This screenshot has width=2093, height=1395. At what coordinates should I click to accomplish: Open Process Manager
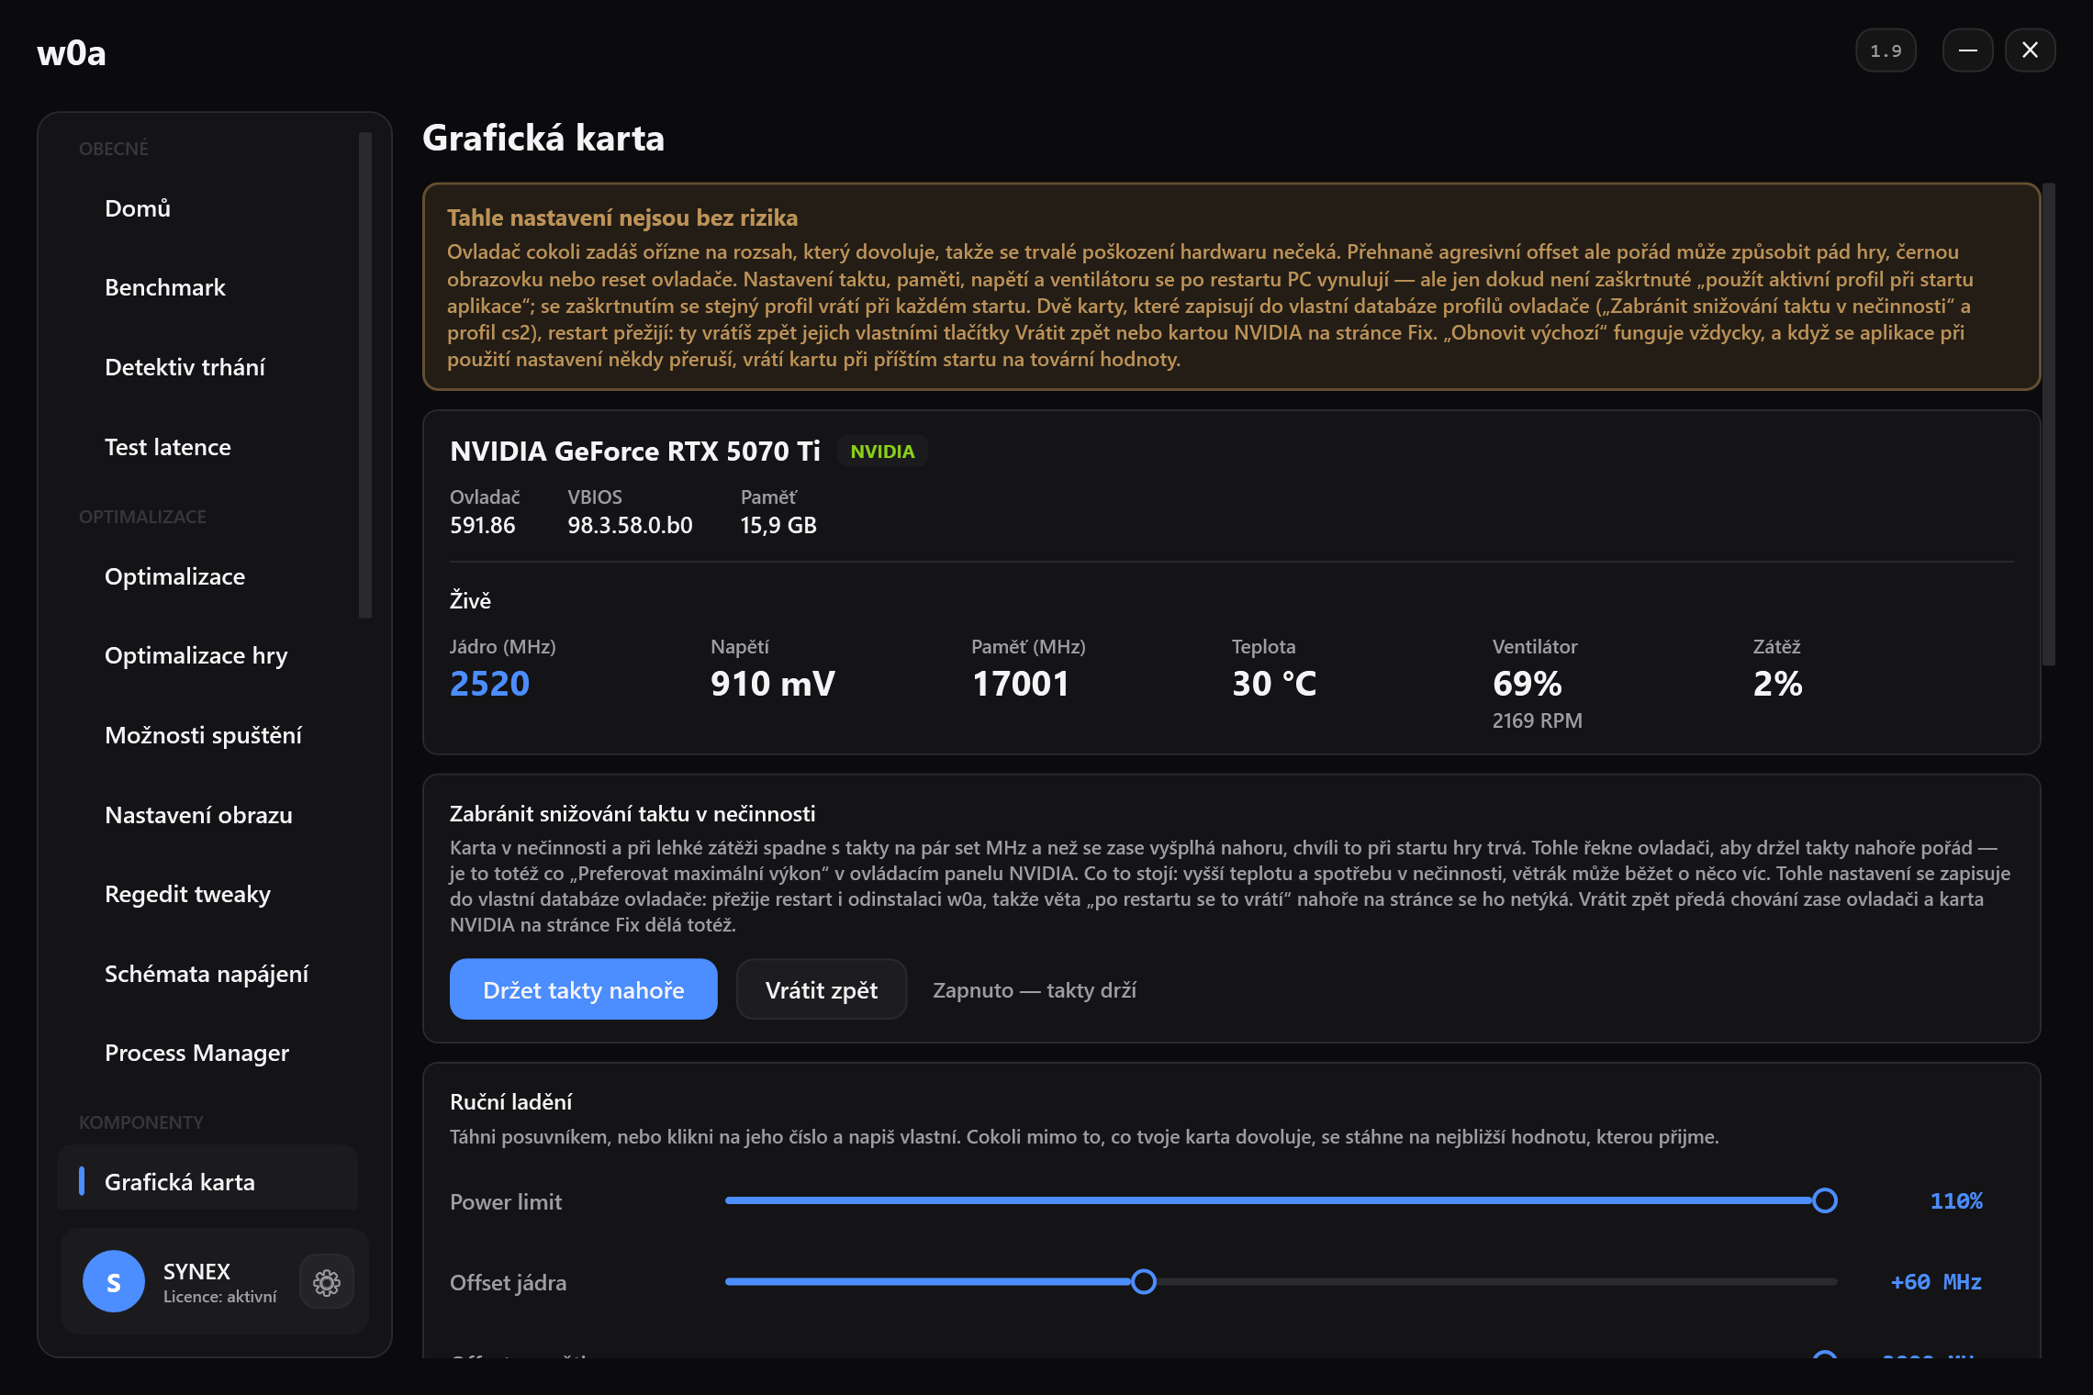point(207,1053)
